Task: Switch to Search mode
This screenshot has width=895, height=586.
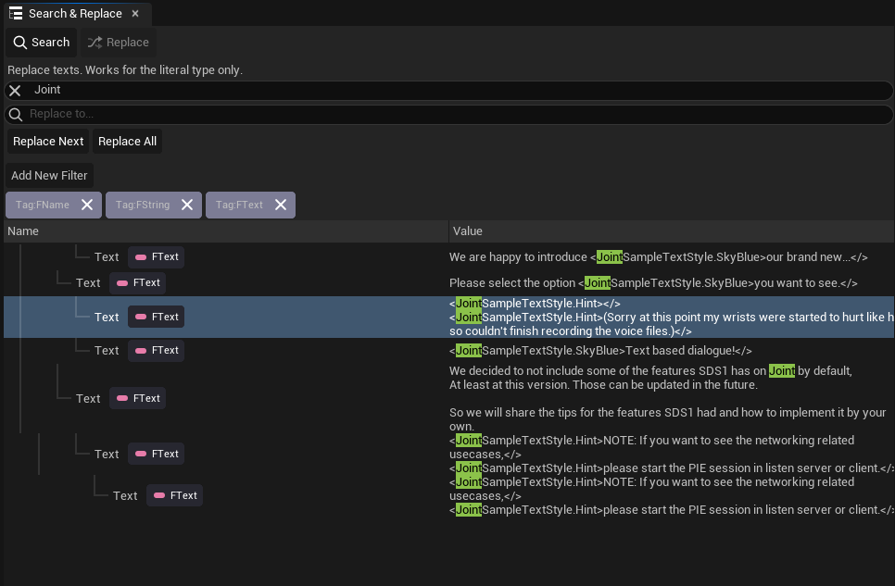Action: [x=41, y=42]
